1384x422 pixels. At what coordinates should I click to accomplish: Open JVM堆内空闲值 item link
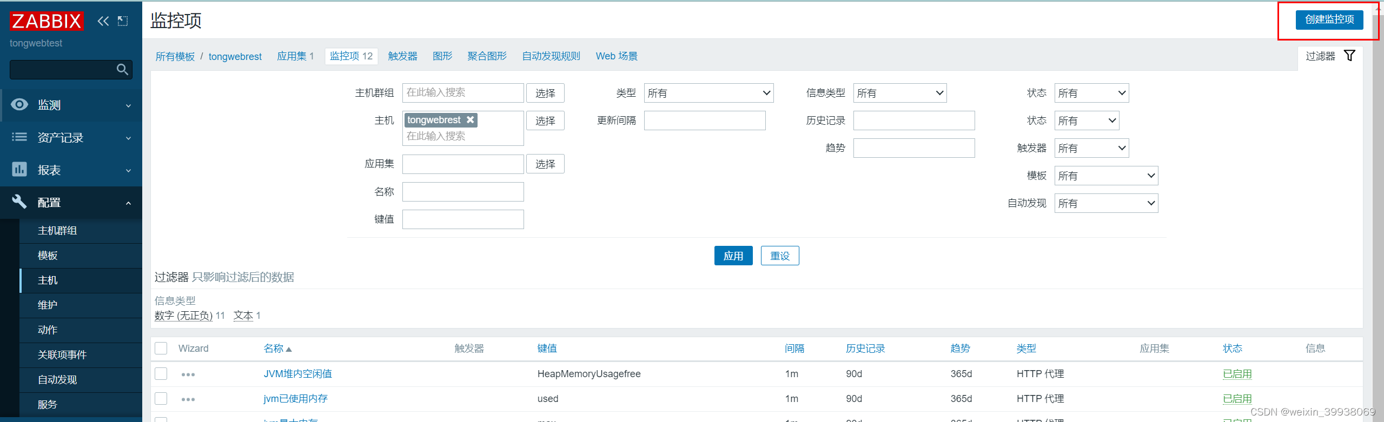[x=298, y=374]
